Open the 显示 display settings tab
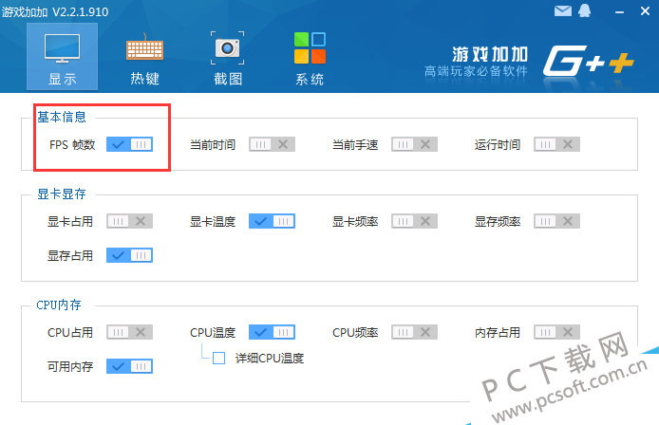Image resolution: width=659 pixels, height=425 pixels. coord(62,57)
